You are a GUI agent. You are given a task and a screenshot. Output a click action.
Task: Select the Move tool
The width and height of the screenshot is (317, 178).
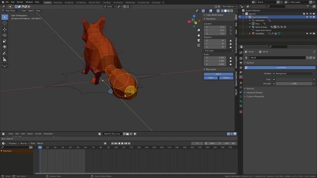(x=4, y=30)
